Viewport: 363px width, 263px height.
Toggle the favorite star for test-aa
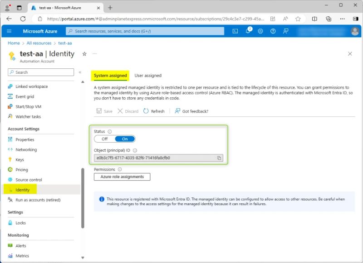click(x=84, y=53)
